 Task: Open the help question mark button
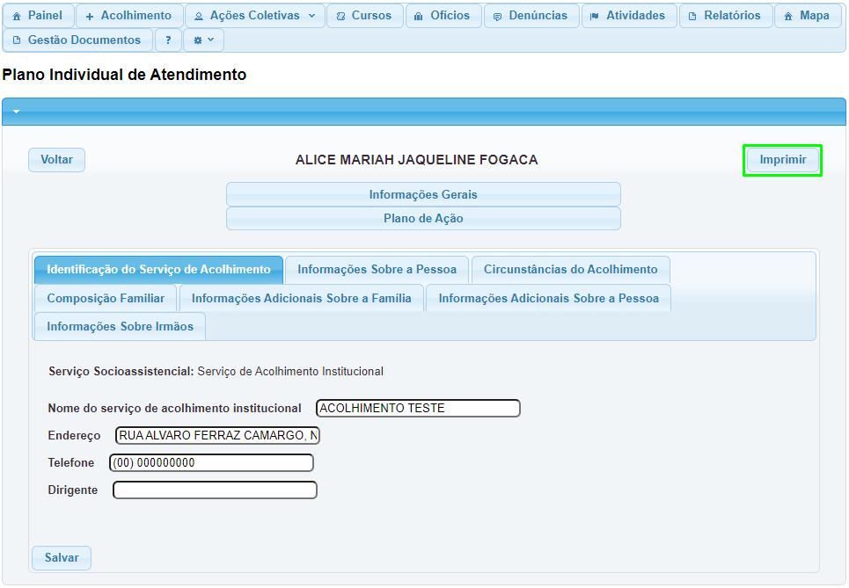168,40
